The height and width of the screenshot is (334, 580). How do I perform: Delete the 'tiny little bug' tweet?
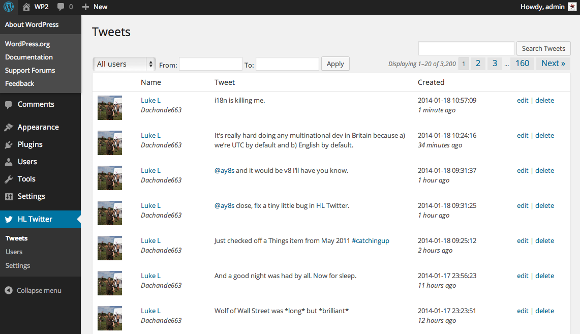tap(544, 206)
